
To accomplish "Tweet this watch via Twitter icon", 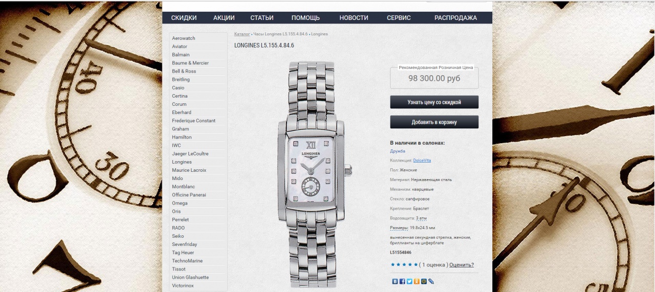I will [409, 281].
